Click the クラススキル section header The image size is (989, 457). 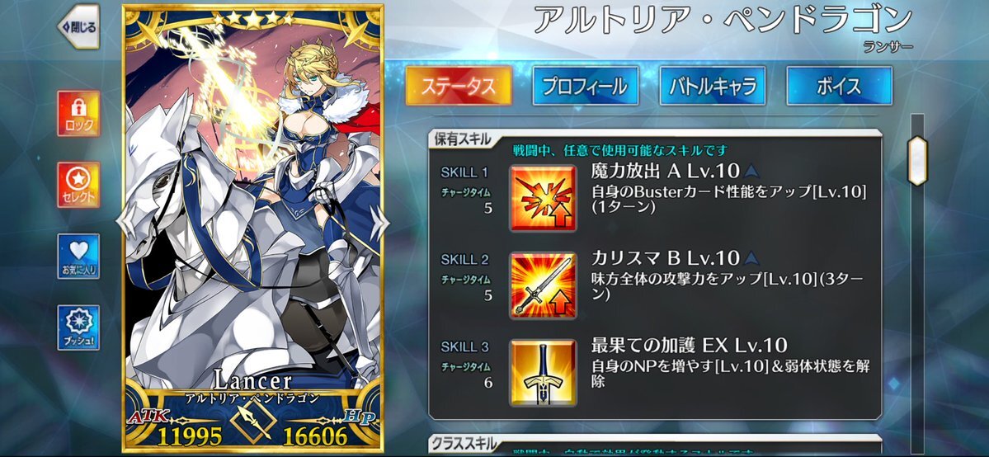coord(464,444)
